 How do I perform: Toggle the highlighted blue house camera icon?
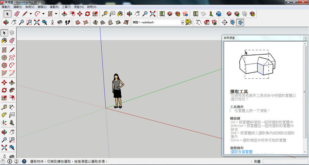(240, 22)
